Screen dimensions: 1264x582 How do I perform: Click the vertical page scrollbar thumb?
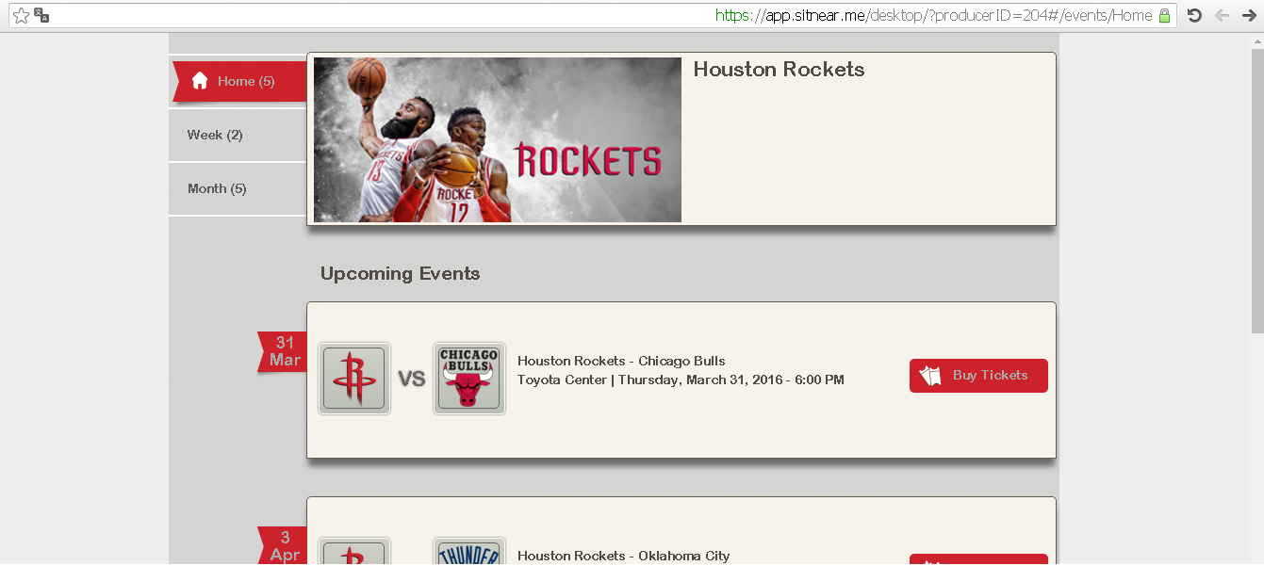coord(1257,190)
